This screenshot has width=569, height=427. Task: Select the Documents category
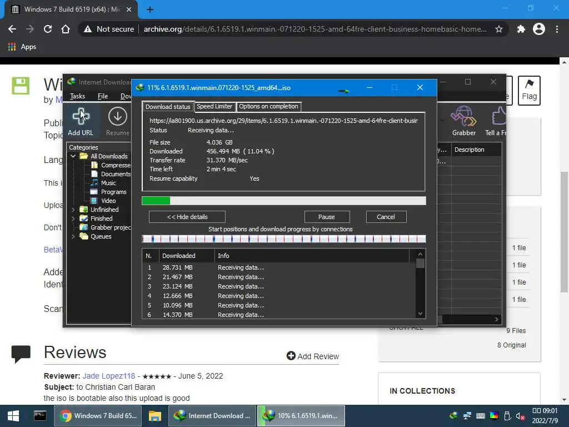pos(116,174)
